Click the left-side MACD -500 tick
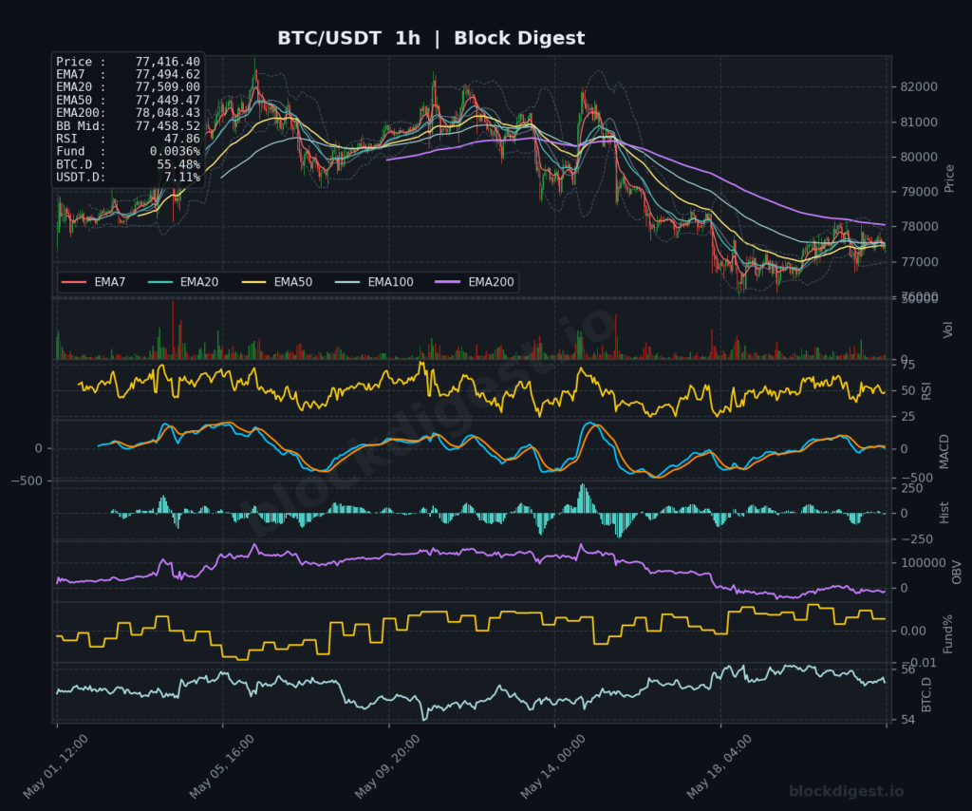972x811 pixels. coord(27,481)
